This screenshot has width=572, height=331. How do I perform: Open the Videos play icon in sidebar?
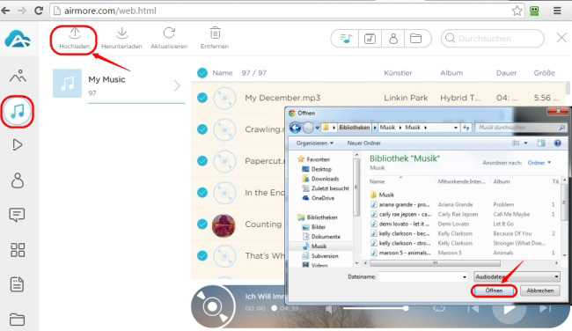point(17,145)
